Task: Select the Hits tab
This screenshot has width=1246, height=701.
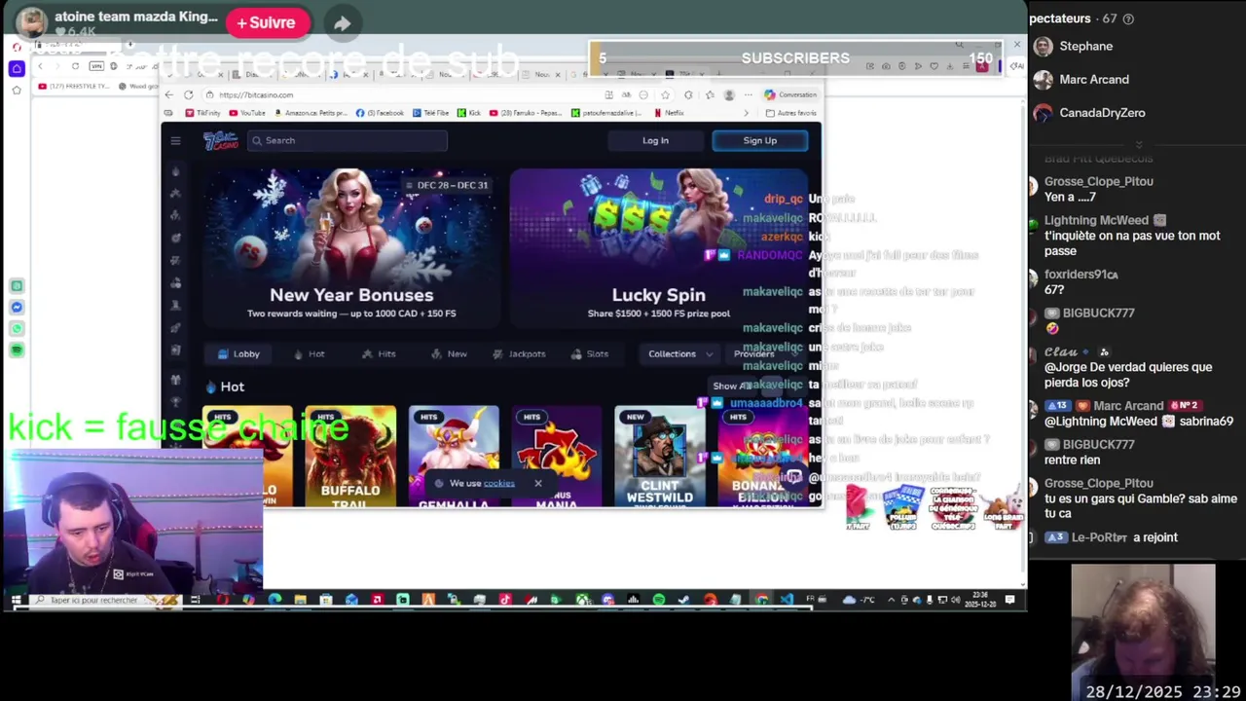Action: pos(379,353)
